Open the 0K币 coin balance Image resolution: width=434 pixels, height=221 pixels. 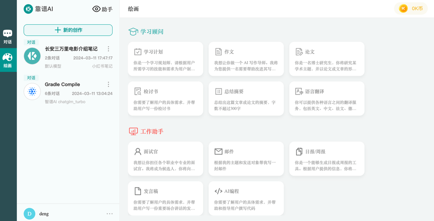pos(411,8)
